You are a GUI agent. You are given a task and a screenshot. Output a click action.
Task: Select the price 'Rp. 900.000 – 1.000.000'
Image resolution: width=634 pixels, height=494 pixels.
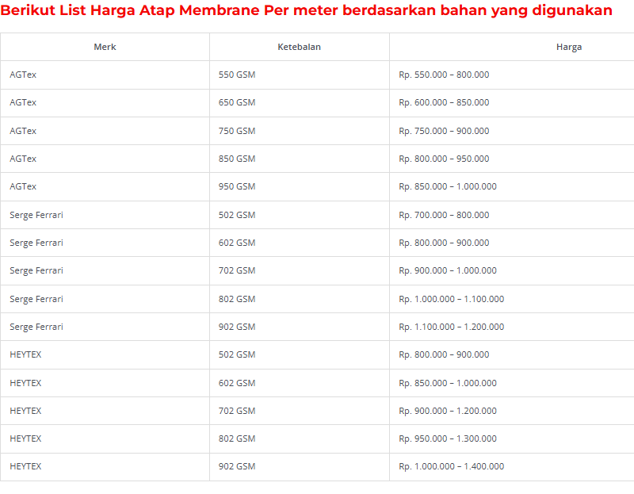coord(448,270)
